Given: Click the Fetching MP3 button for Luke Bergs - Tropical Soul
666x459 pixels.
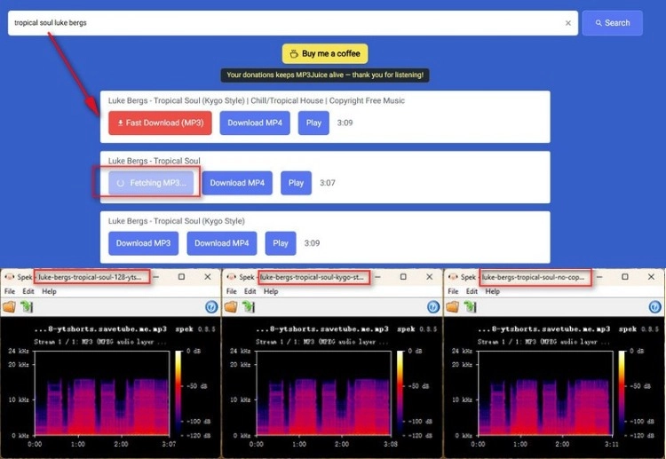Looking at the screenshot, I should click(x=151, y=183).
